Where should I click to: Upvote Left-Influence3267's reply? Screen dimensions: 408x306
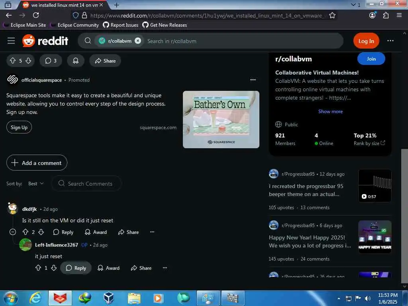point(38,268)
